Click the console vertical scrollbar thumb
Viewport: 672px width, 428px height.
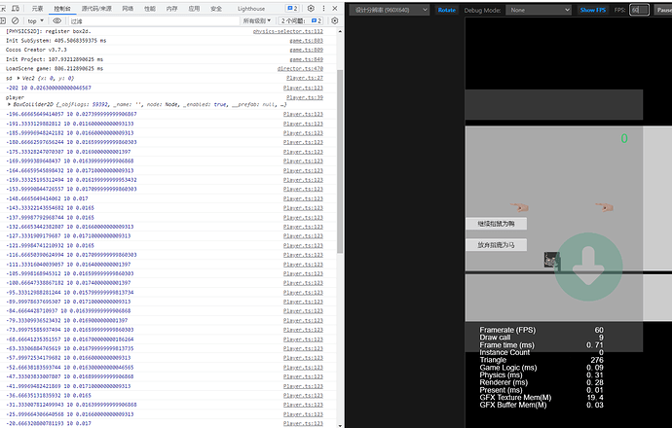point(340,161)
